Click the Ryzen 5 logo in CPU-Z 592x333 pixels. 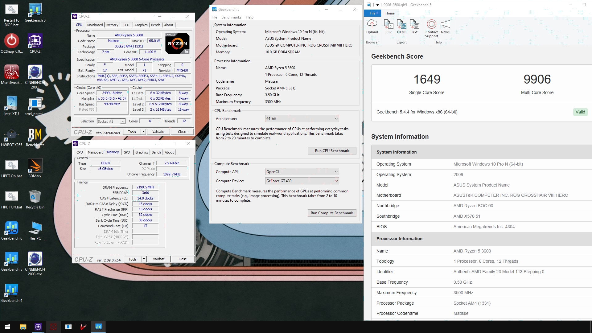coord(177,43)
